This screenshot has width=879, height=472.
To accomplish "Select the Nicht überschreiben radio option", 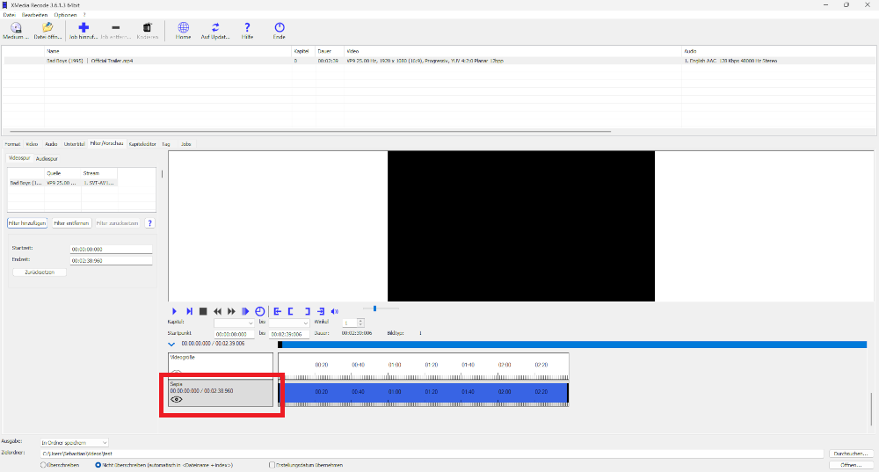I will (98, 465).
